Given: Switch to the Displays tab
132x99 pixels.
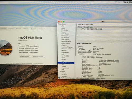Looking at the screenshot, I should [x=11, y=29].
